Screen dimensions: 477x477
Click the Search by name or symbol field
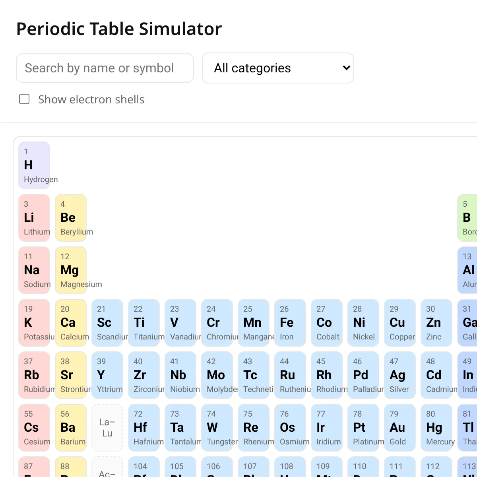[x=105, y=68]
